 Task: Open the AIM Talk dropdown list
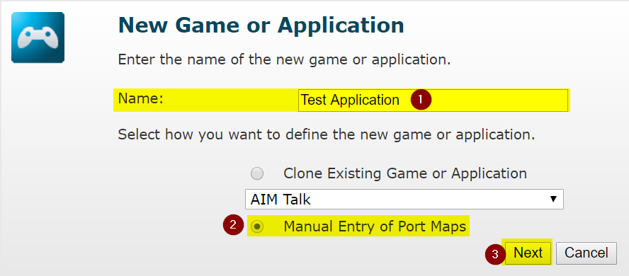click(404, 199)
